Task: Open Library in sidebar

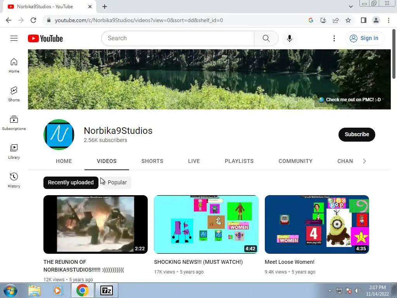Action: click(x=14, y=152)
